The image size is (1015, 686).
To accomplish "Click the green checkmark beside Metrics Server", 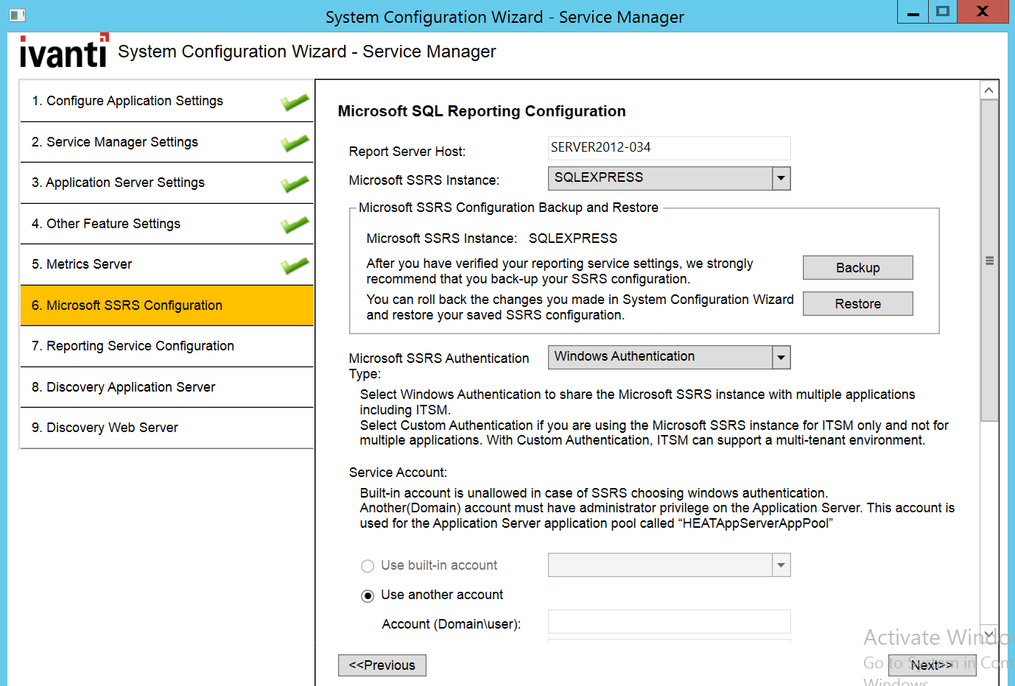I will tap(295, 265).
